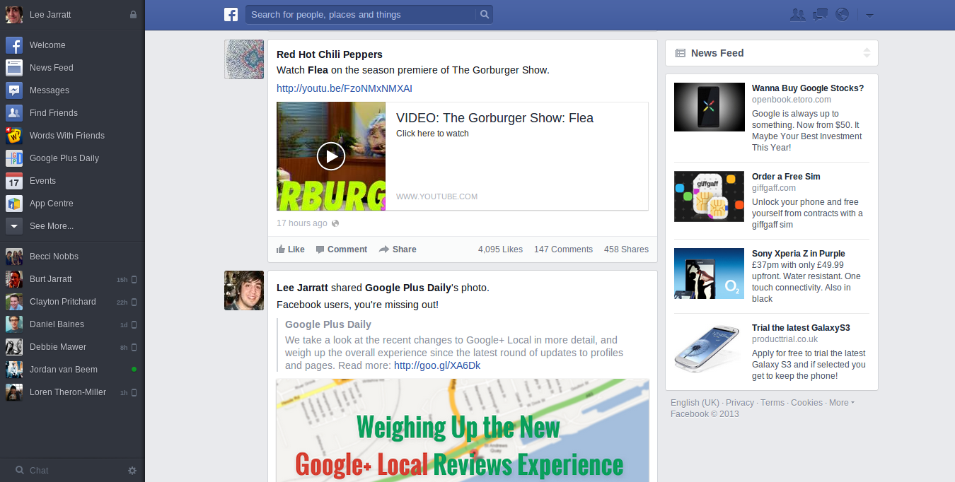Click the giffgaff ad image

[710, 196]
